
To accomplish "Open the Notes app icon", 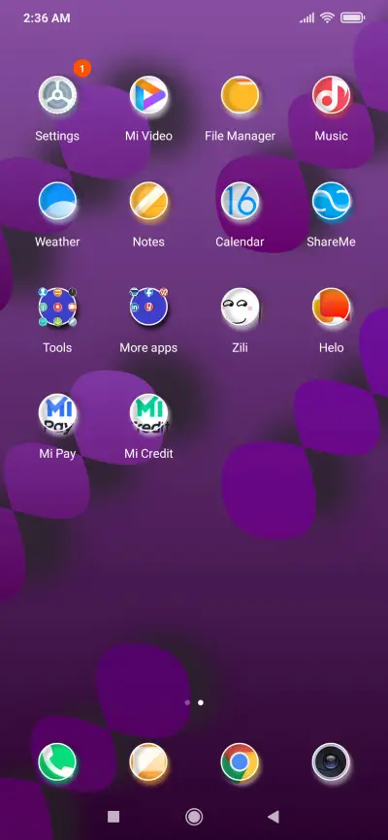I will pyautogui.click(x=148, y=202).
